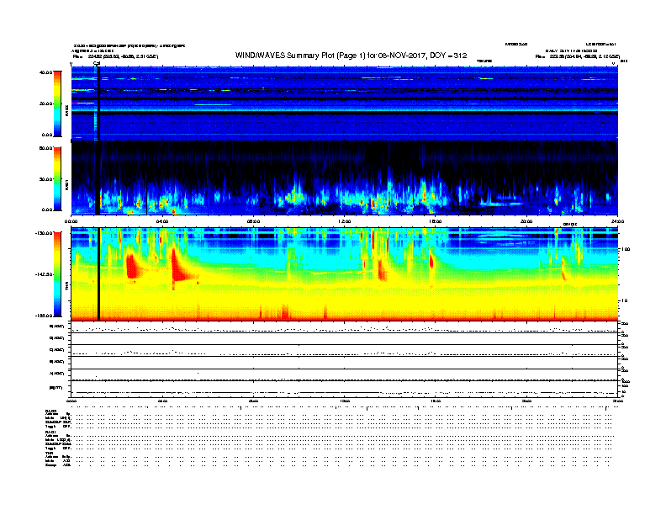
Task: Click the 16:00 label under RAD1 spectrogram
Action: pos(436,221)
